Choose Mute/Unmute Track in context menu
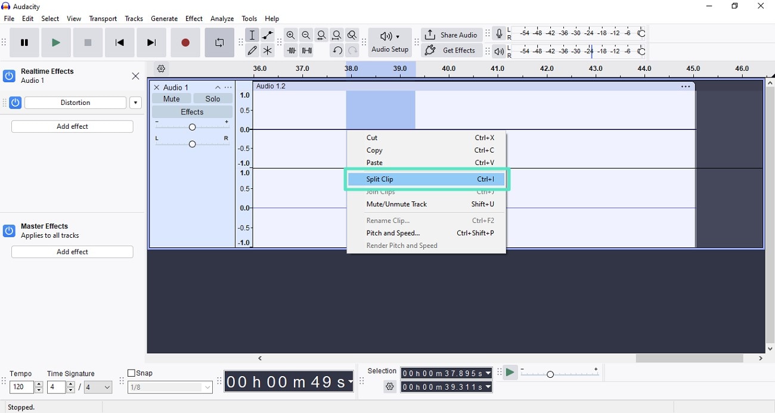775x413 pixels. (427, 204)
